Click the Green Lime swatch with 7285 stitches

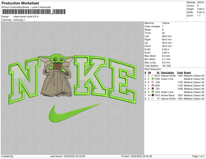click(153, 79)
